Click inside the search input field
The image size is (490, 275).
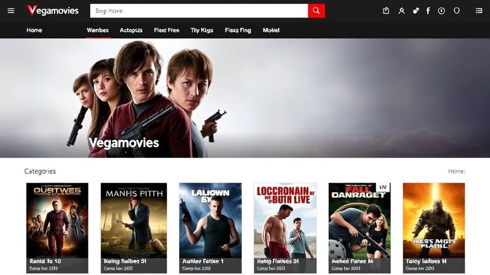191,10
